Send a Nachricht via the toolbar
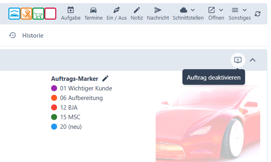Image resolution: width=271 pixels, height=162 pixels. (158, 14)
